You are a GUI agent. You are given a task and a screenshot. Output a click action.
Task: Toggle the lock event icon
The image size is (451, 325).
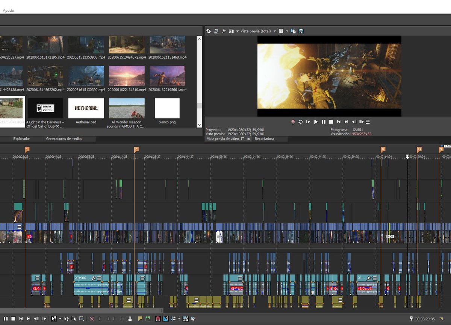[x=130, y=319]
